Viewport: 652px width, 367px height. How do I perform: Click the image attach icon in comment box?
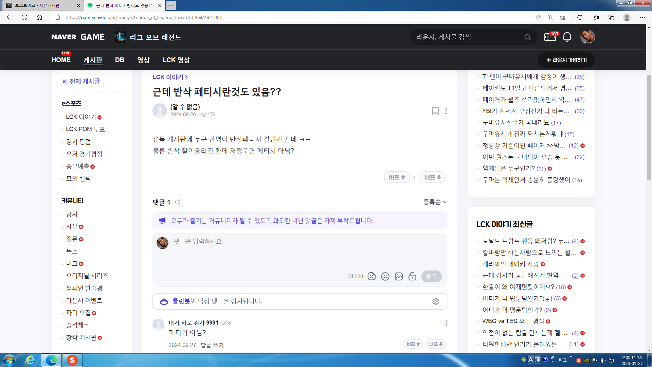pos(399,276)
